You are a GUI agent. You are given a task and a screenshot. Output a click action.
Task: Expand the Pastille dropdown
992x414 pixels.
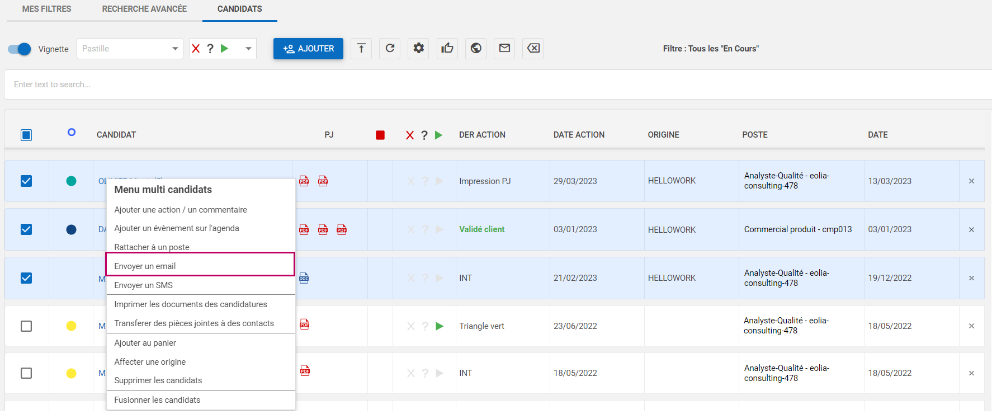click(130, 49)
